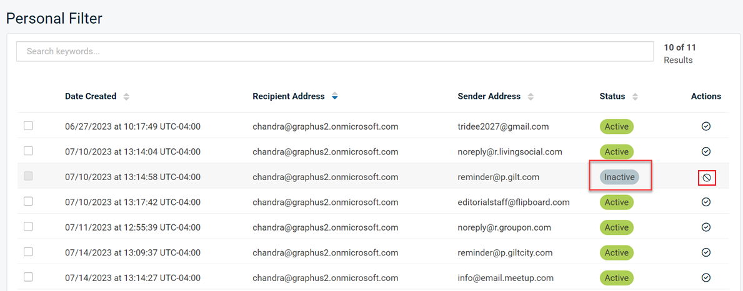
Task: Click Status column sort arrows
Action: tap(635, 97)
